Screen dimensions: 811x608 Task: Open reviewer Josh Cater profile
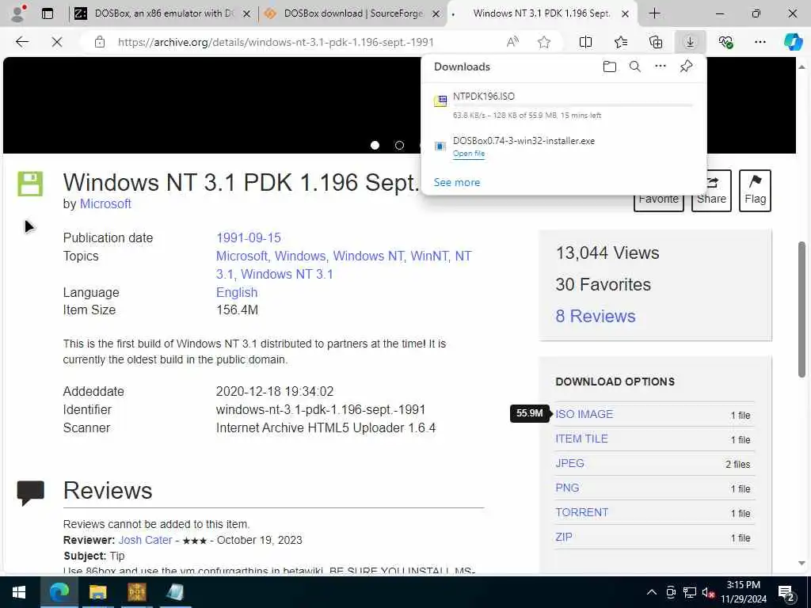coord(146,540)
